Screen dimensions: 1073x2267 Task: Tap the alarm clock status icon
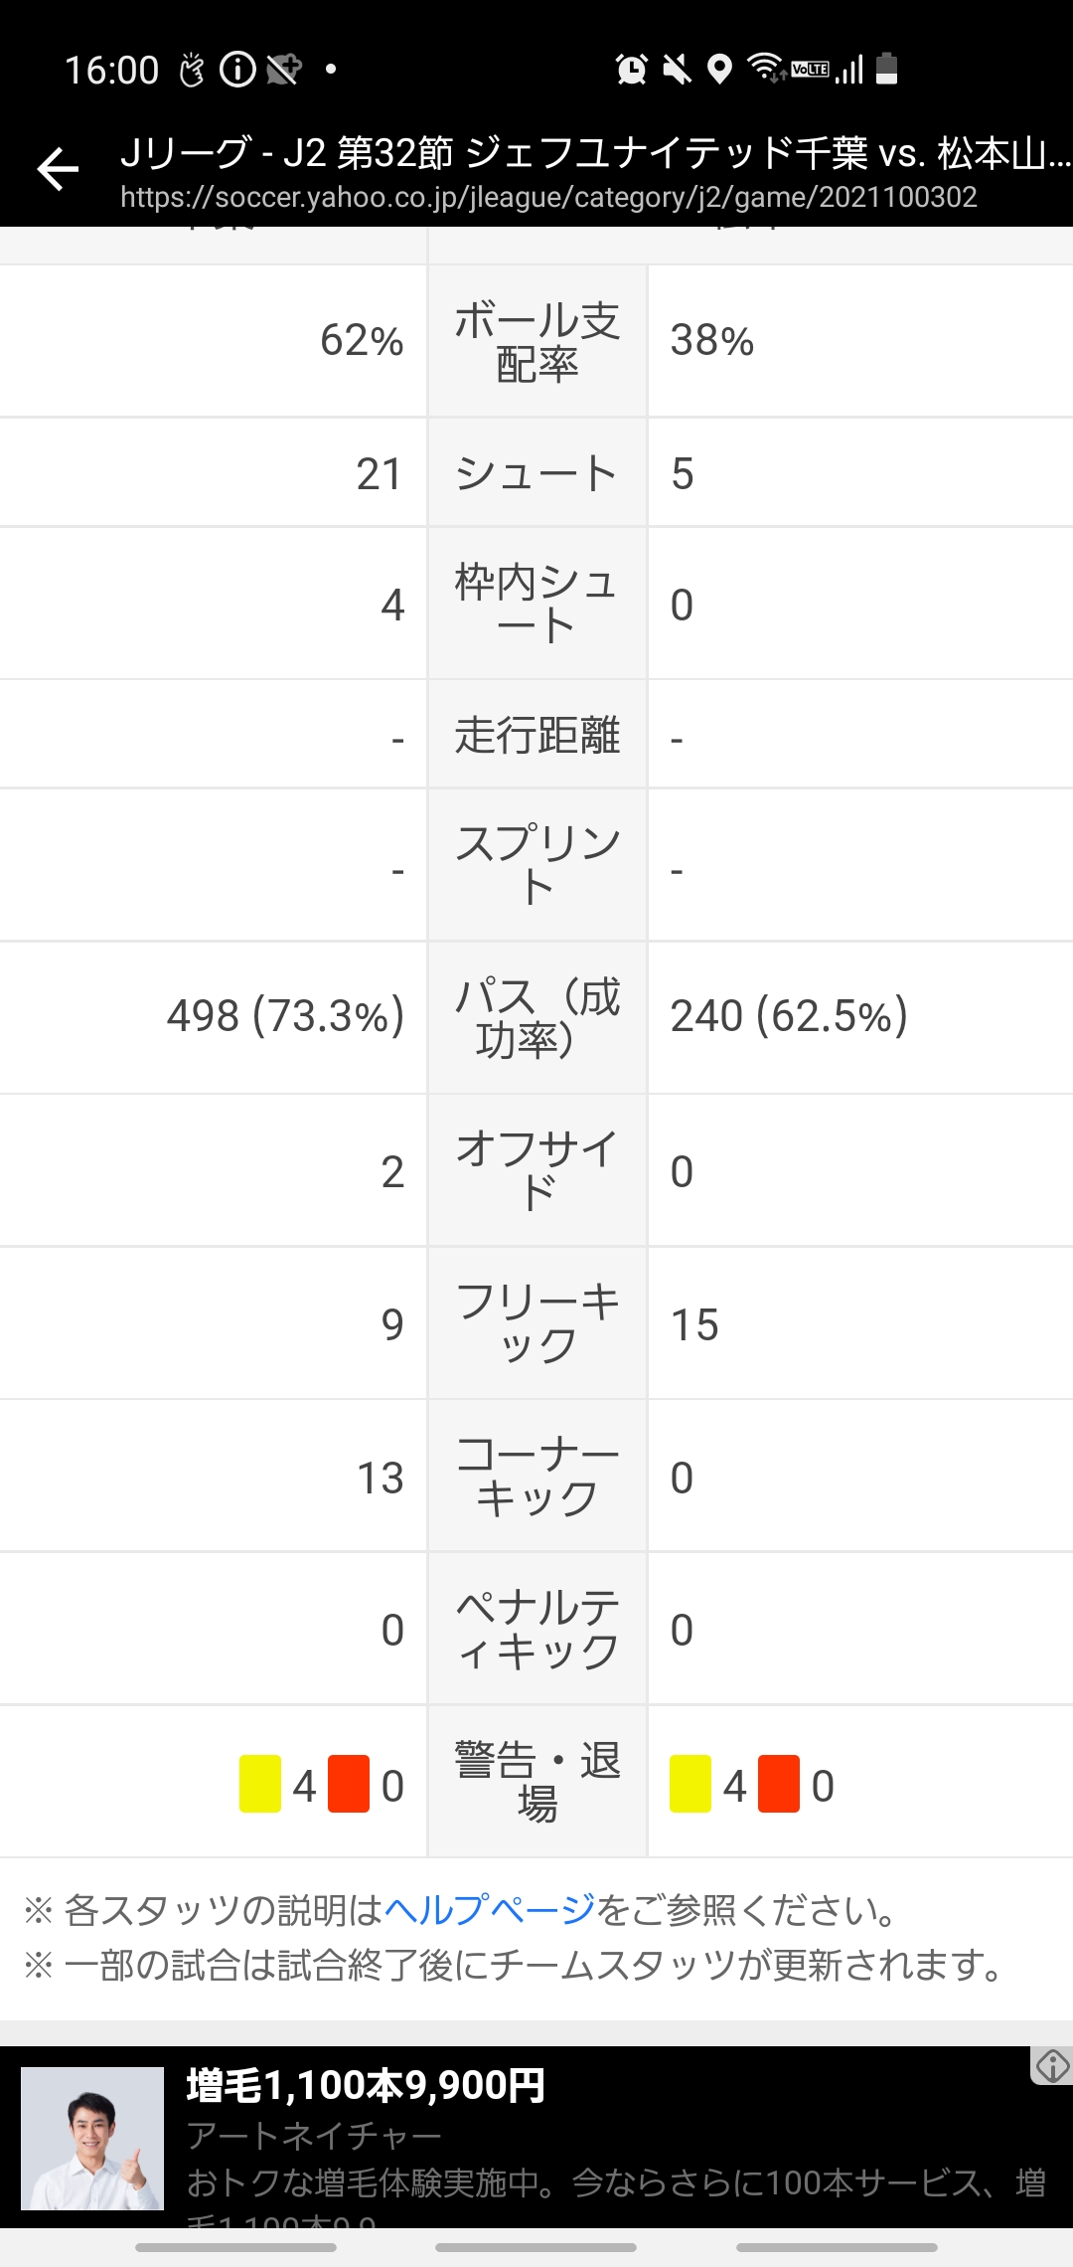631,69
